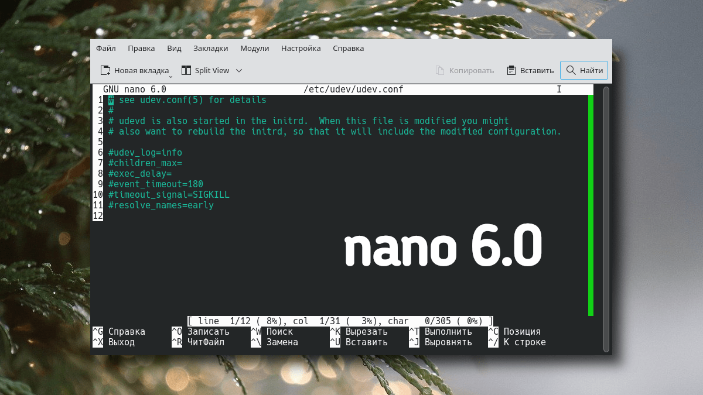Click the ^X Выход shortcut in nano
The image size is (703, 395).
tap(114, 342)
